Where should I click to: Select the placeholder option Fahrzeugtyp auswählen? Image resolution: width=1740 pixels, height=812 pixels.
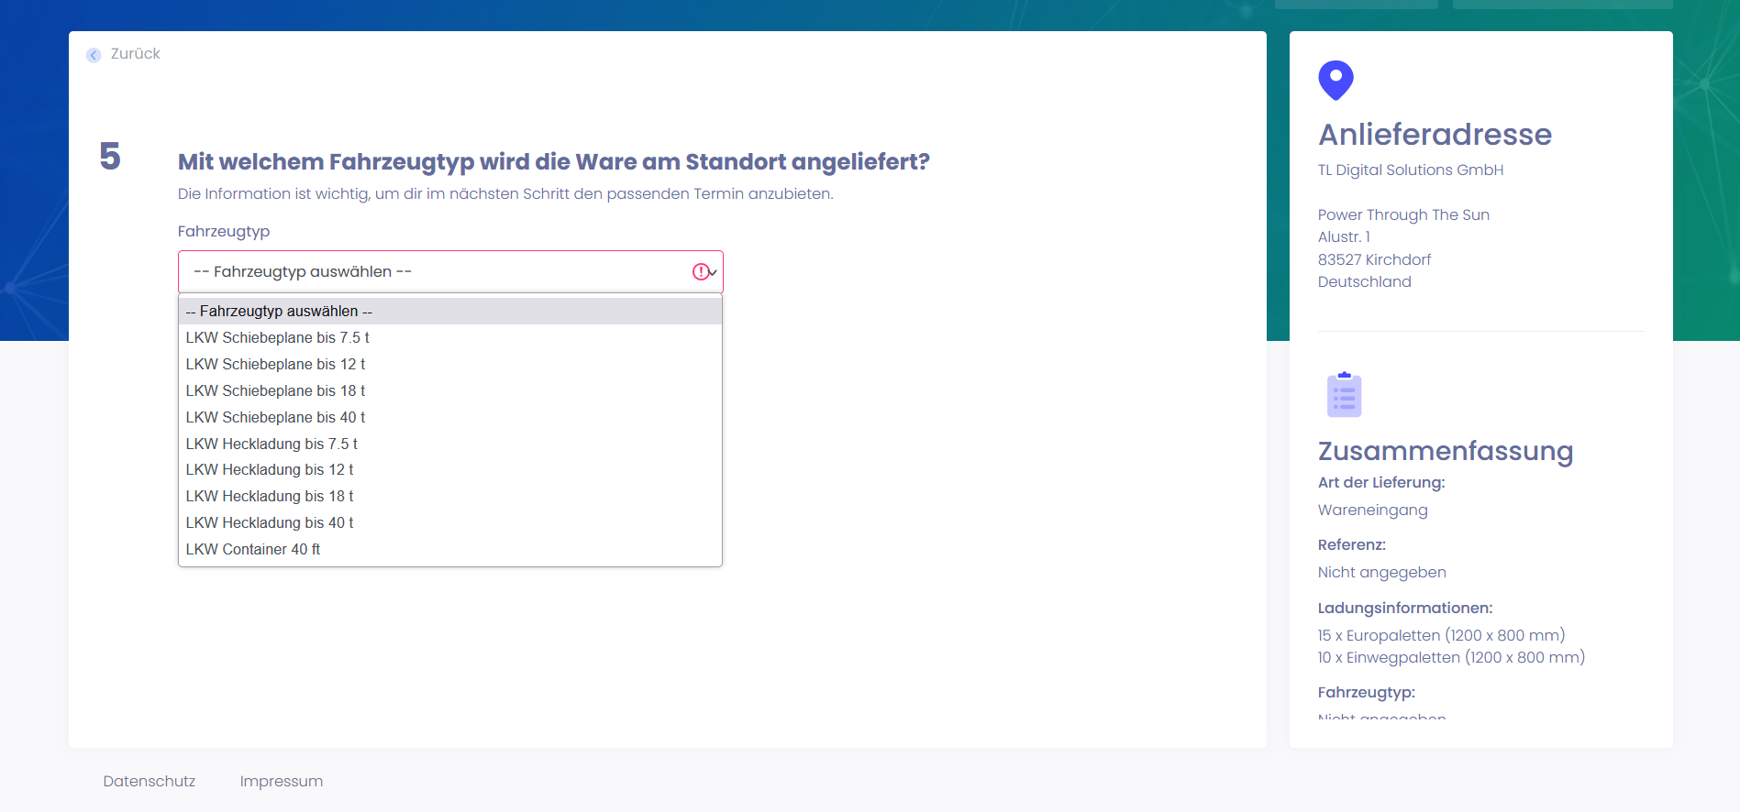click(x=279, y=312)
